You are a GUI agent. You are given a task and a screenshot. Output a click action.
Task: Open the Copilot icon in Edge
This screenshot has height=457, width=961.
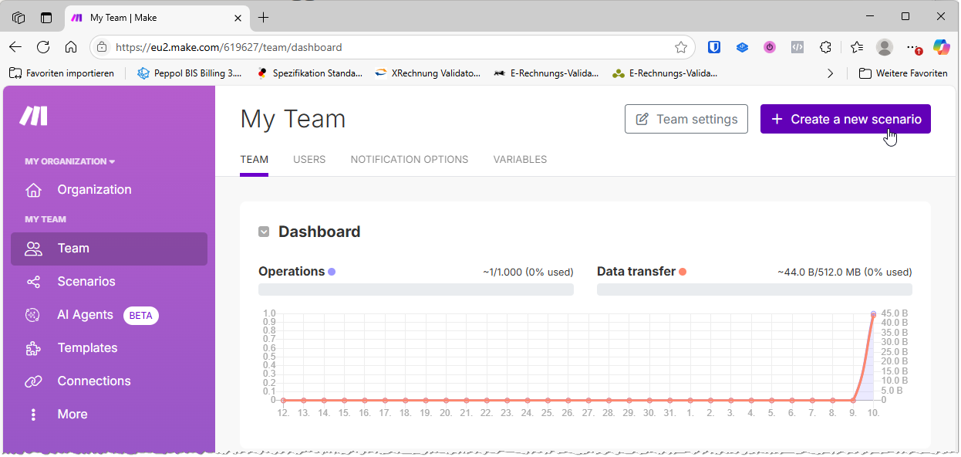click(x=941, y=47)
